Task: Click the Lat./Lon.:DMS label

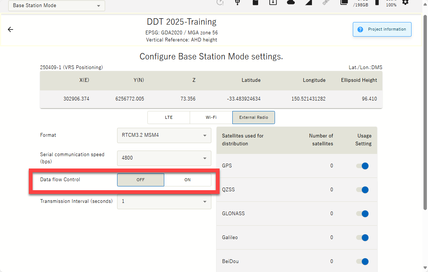Action: pyautogui.click(x=366, y=67)
